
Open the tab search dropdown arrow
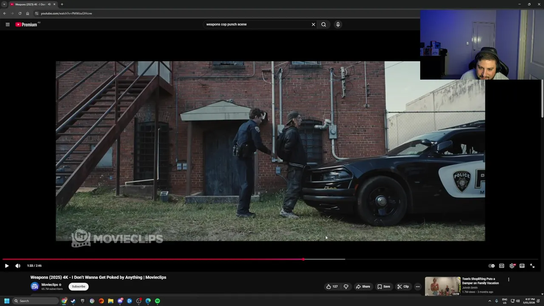4,4
